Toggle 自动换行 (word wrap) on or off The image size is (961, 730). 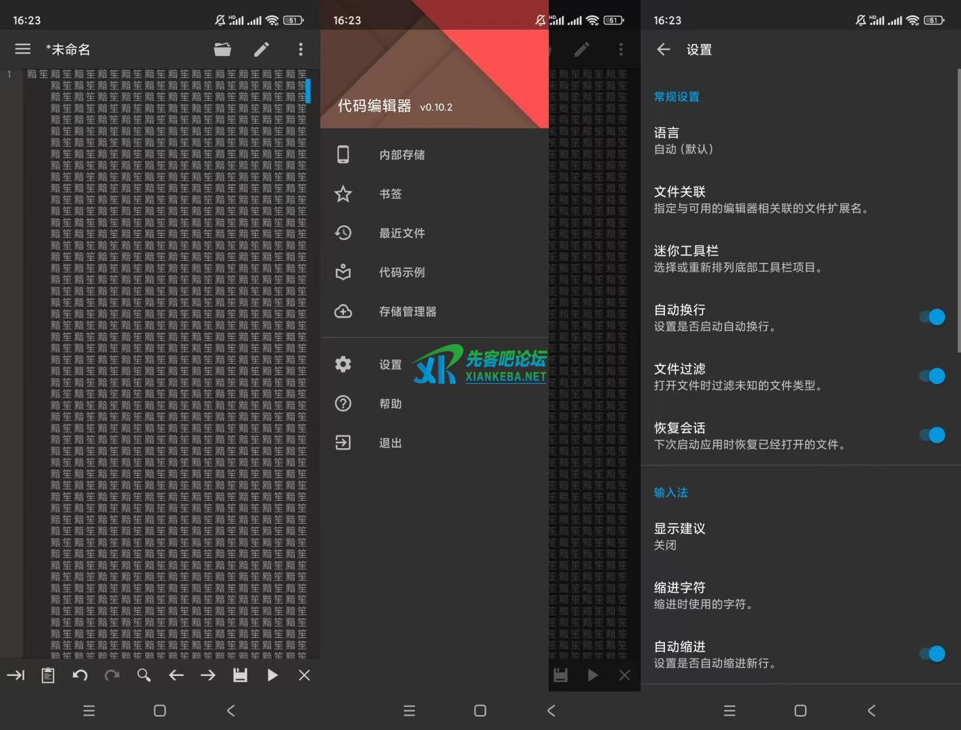click(933, 316)
